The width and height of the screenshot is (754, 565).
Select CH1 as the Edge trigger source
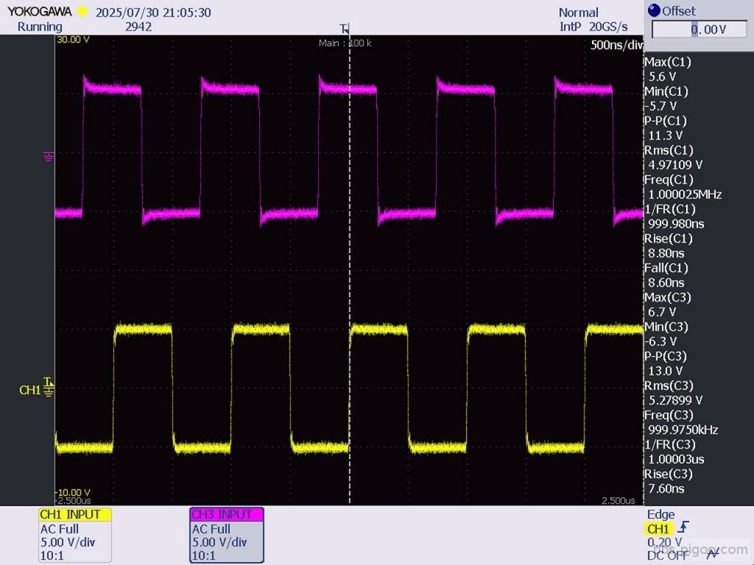pos(659,528)
